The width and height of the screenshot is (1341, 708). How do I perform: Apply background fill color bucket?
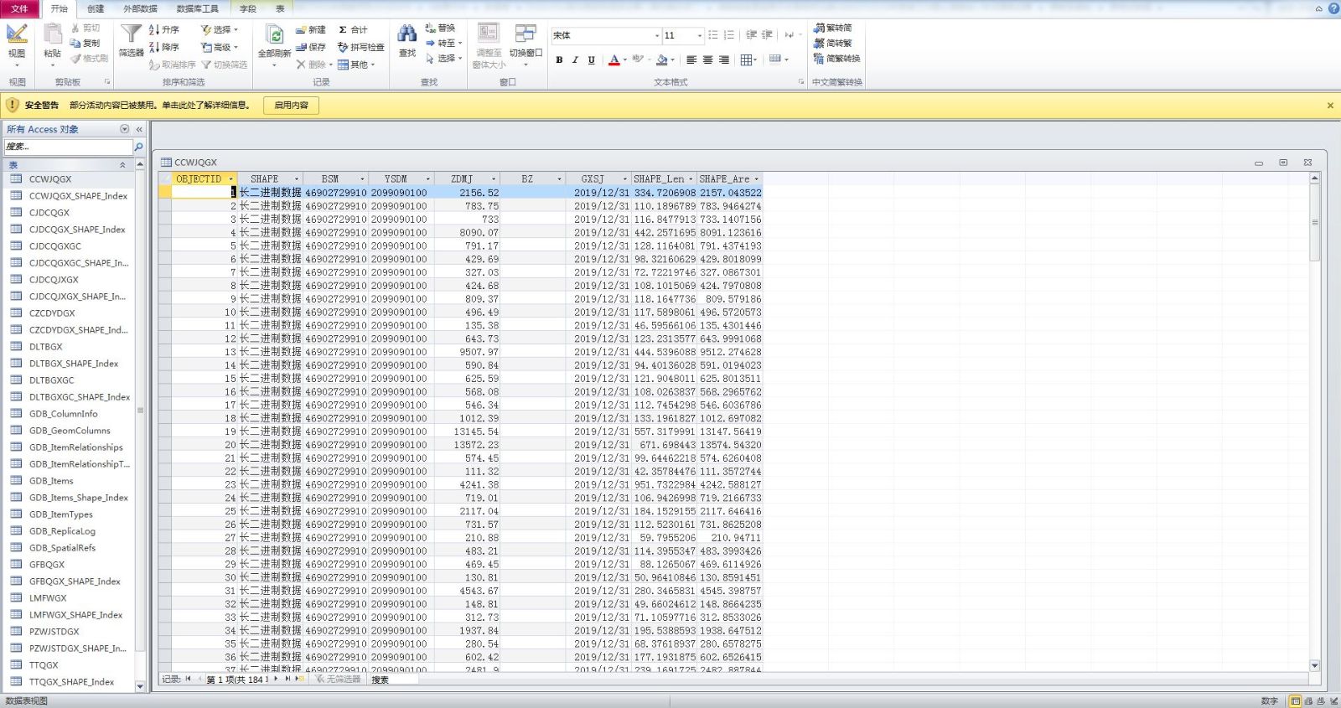[661, 59]
